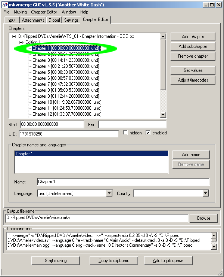Open the Country dropdown
The height and width of the screenshot is (277, 224).
(205, 193)
